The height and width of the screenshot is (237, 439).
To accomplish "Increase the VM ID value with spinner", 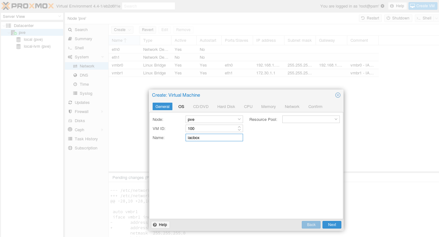I will 239,127.
